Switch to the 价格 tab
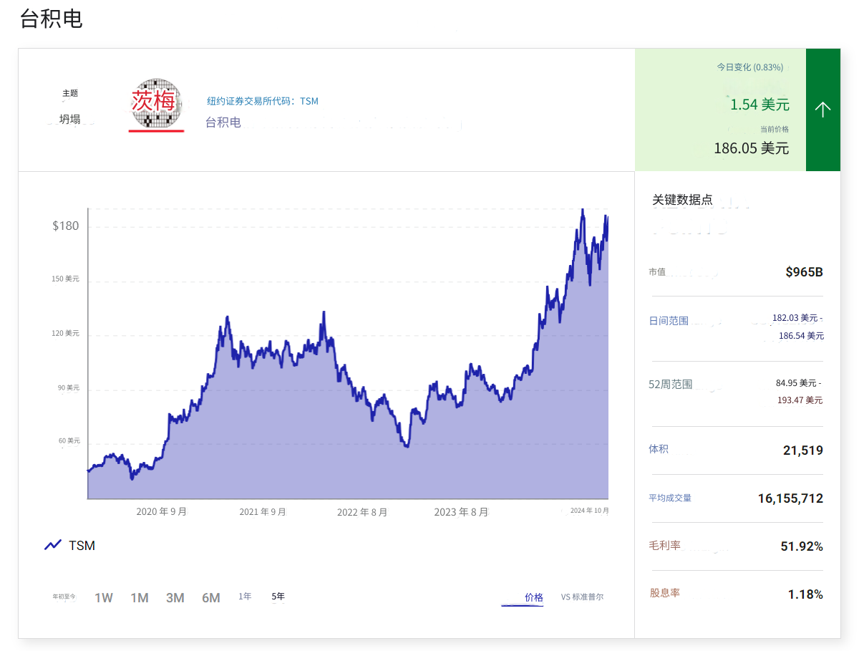Screen dimensions: 859x651 click(533, 597)
